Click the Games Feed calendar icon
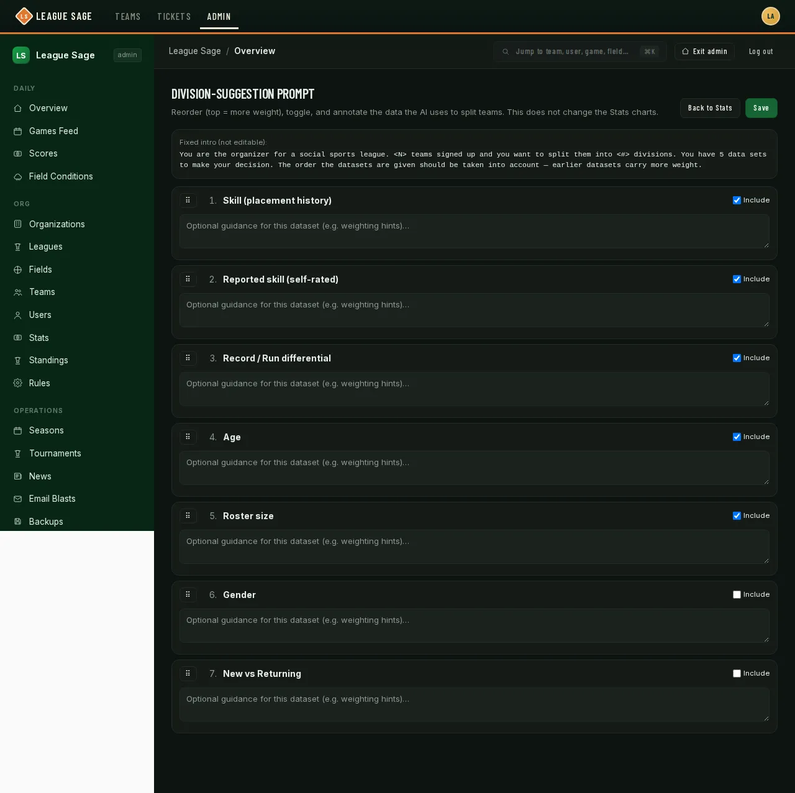The width and height of the screenshot is (795, 793). pyautogui.click(x=18, y=131)
